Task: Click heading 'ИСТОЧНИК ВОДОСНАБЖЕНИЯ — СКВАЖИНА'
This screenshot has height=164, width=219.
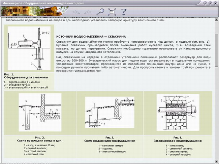Action: tap(91, 37)
